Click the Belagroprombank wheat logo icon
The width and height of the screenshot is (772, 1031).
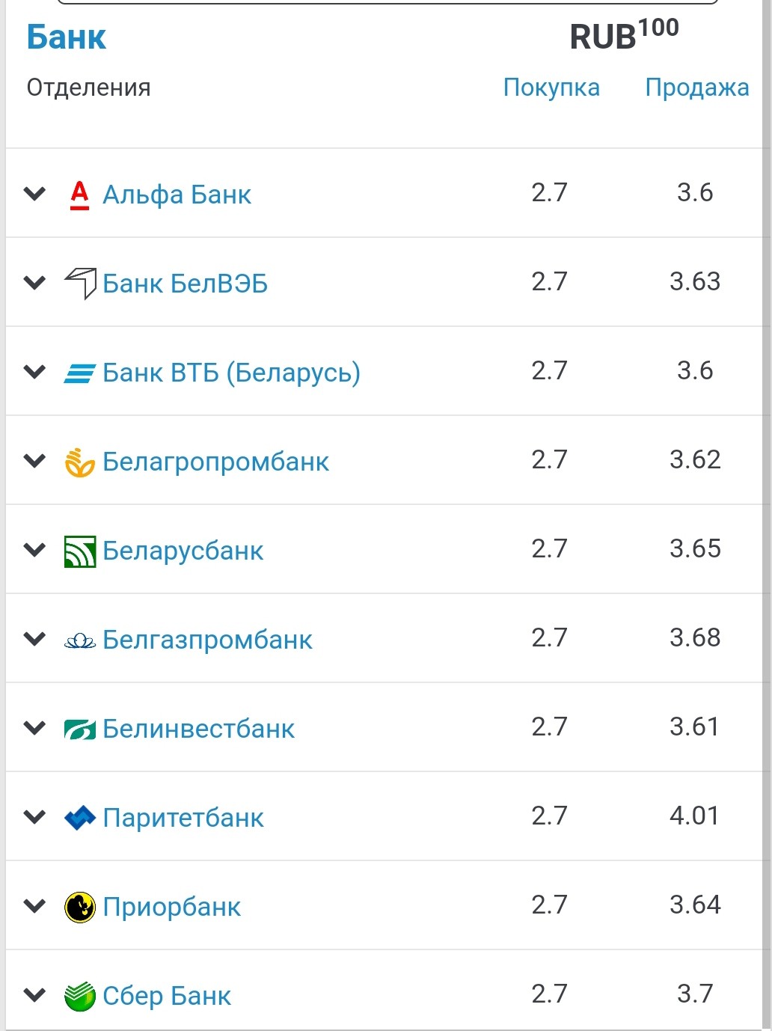coord(79,462)
